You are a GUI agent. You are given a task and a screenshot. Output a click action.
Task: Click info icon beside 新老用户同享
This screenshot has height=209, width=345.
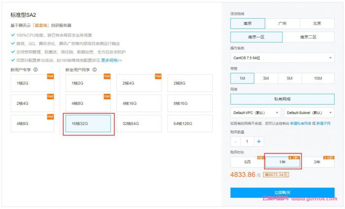point(94,70)
